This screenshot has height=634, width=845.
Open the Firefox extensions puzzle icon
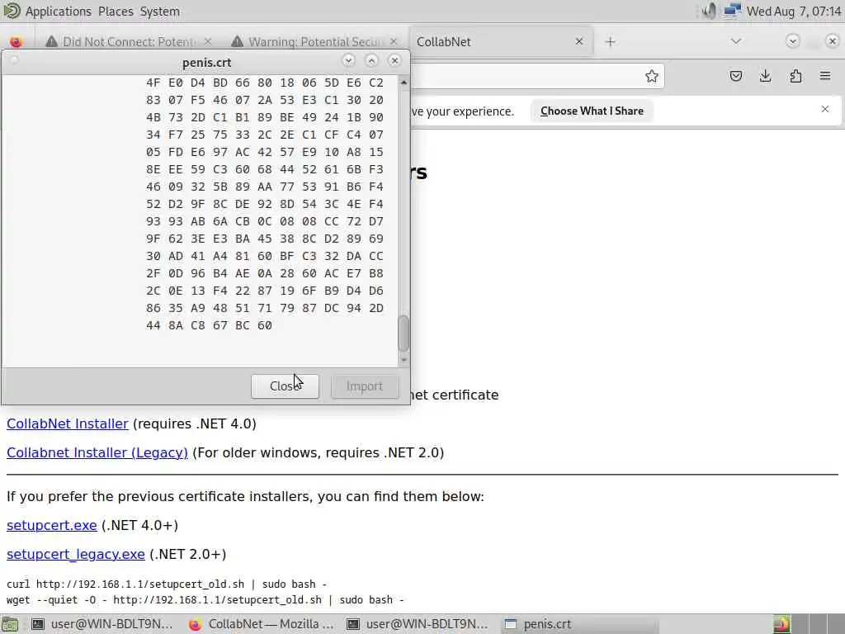tap(795, 76)
